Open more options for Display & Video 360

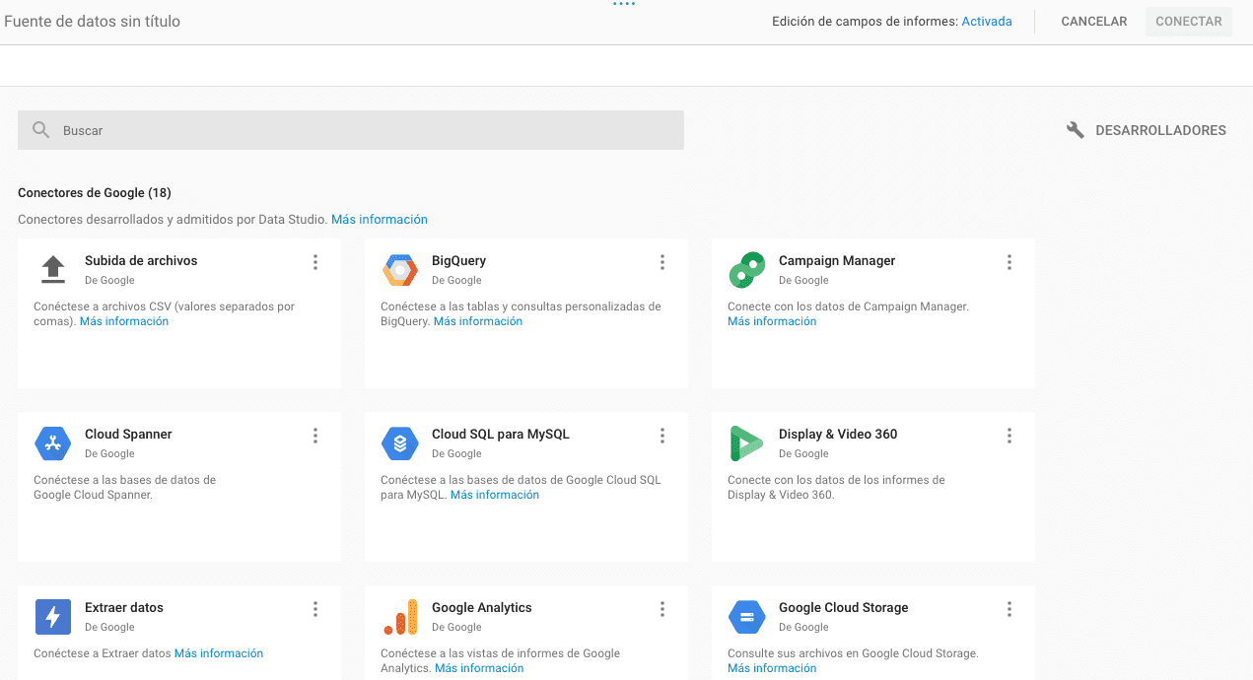pos(1009,436)
